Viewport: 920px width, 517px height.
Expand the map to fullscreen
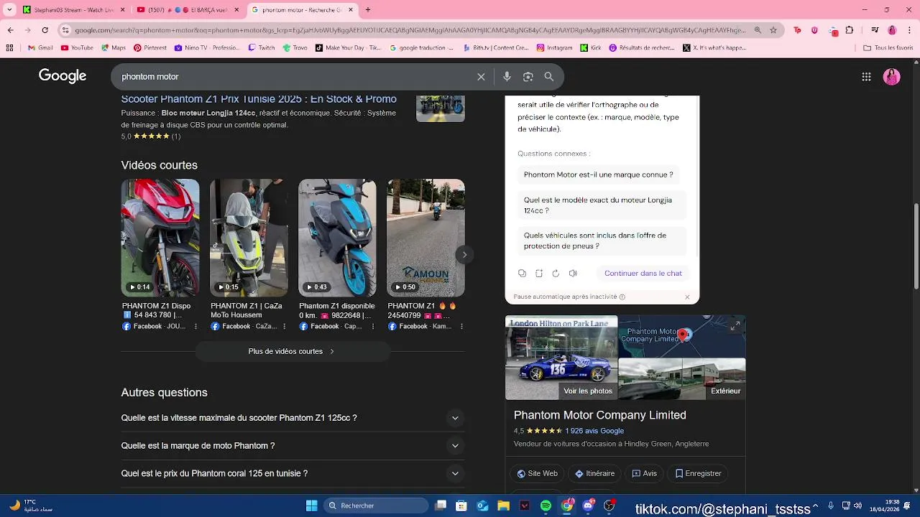coord(735,326)
